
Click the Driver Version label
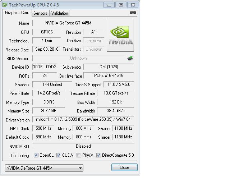pyautogui.click(x=18, y=120)
